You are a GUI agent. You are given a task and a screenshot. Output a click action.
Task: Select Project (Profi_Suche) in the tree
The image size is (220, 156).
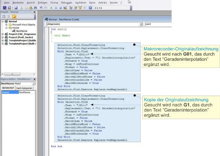point(21,37)
